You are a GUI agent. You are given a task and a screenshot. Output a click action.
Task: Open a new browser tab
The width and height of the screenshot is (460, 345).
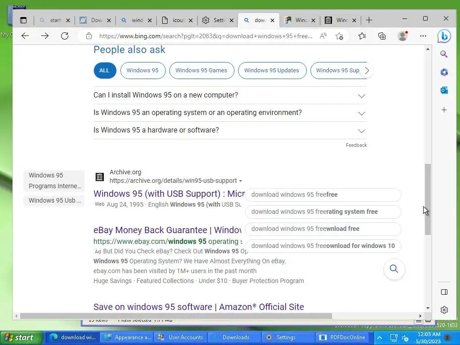pos(369,20)
